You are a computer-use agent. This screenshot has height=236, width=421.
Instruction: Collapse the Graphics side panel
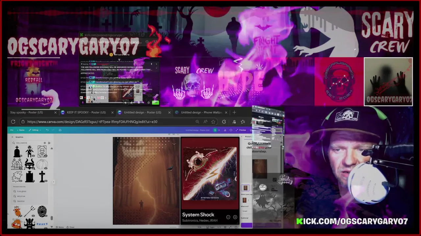[54, 182]
